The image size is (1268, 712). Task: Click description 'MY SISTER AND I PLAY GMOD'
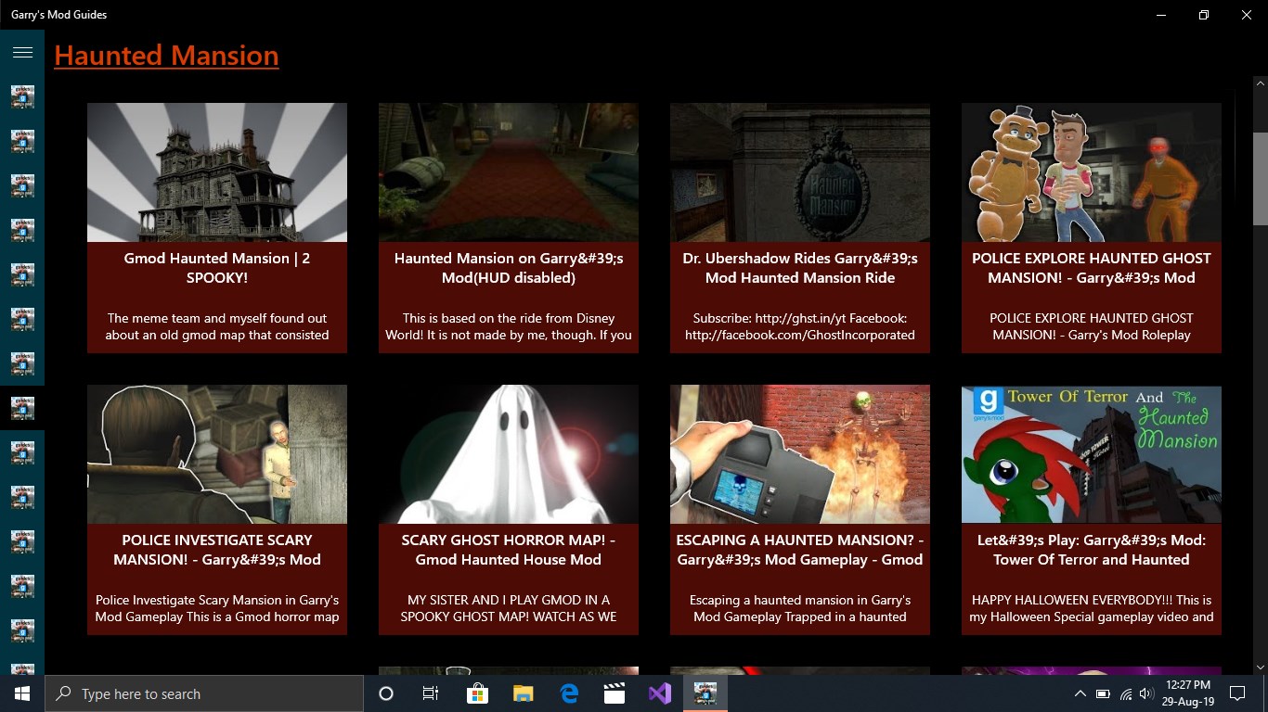pos(509,608)
